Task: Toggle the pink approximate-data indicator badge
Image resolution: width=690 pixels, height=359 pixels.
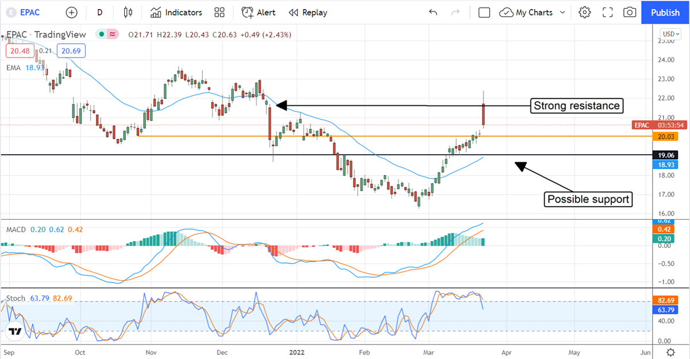Action: pos(113,35)
